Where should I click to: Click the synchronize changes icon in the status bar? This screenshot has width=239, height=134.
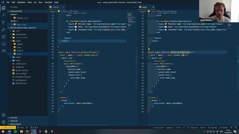point(27,127)
